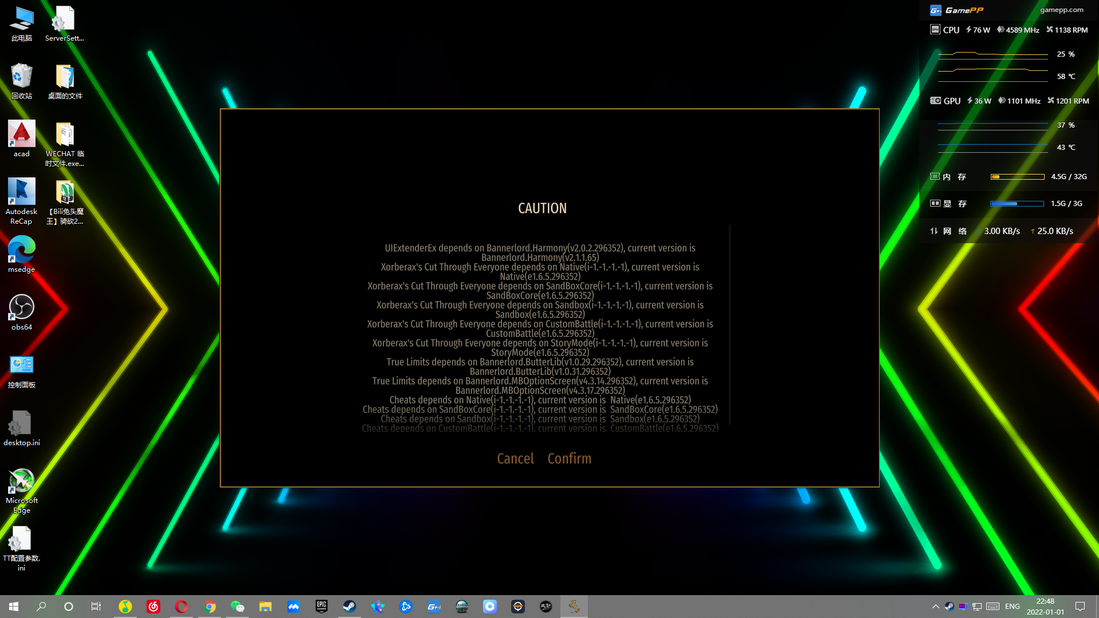Open the 桌面的文件 folder icon
Image resolution: width=1099 pixels, height=618 pixels.
coord(65,81)
